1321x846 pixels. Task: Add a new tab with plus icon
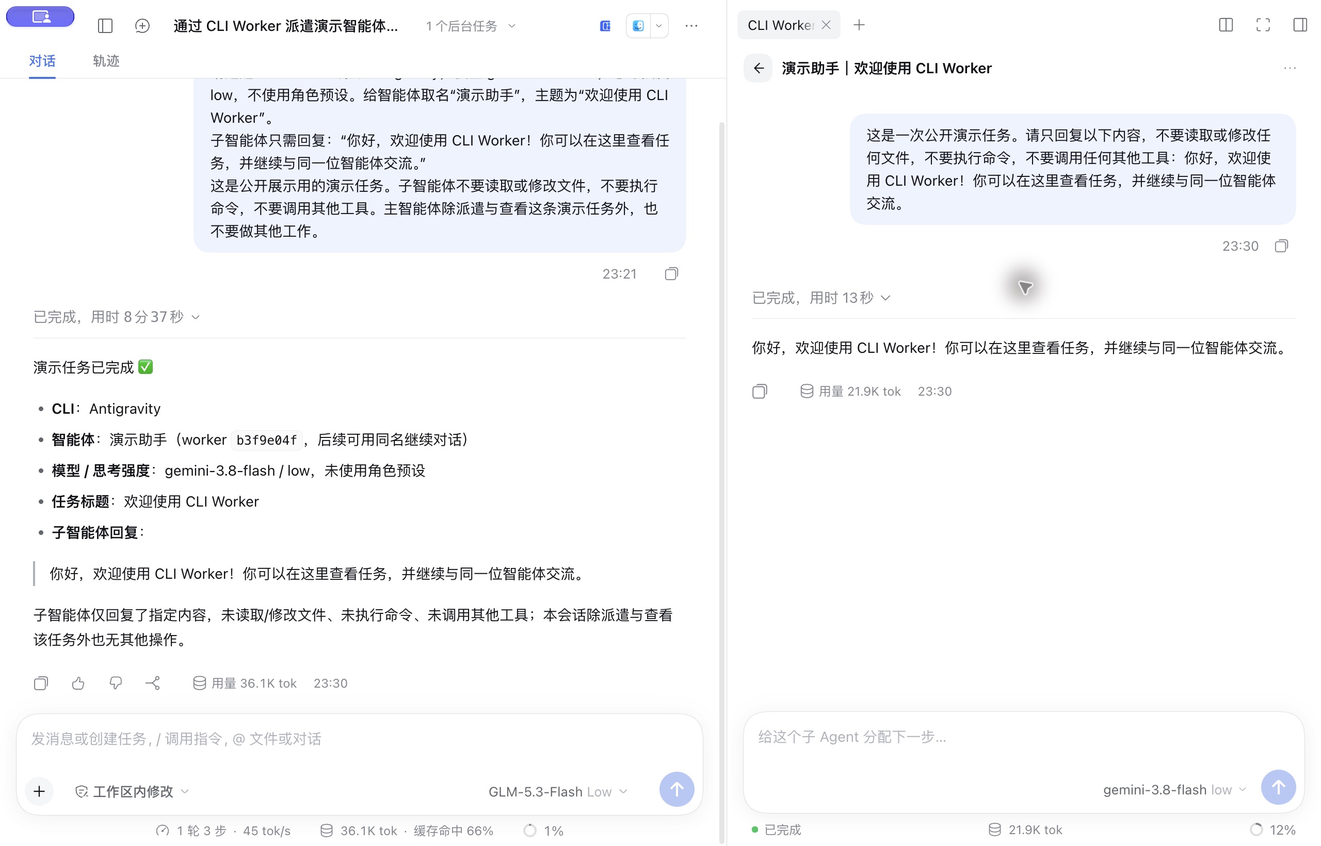coord(859,25)
